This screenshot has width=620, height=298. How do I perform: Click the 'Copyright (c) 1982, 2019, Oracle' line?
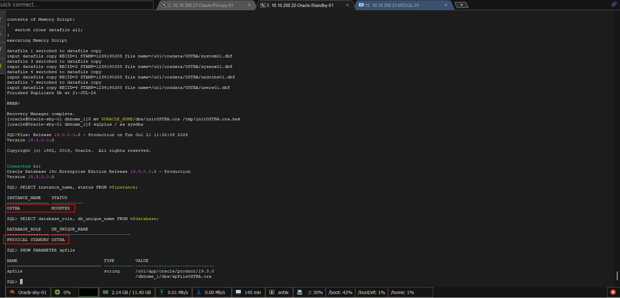[79, 150]
